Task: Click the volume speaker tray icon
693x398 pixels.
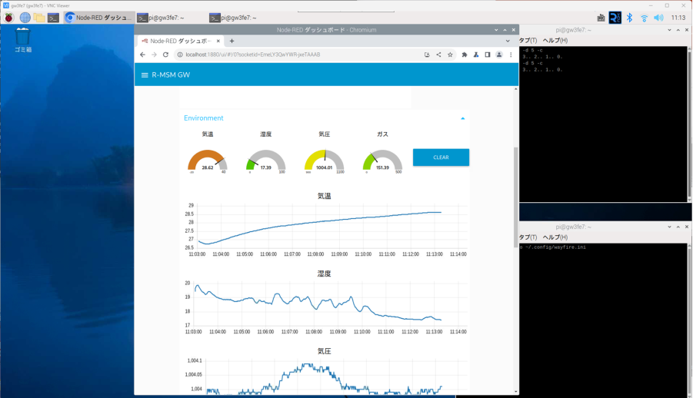Action: [x=658, y=18]
